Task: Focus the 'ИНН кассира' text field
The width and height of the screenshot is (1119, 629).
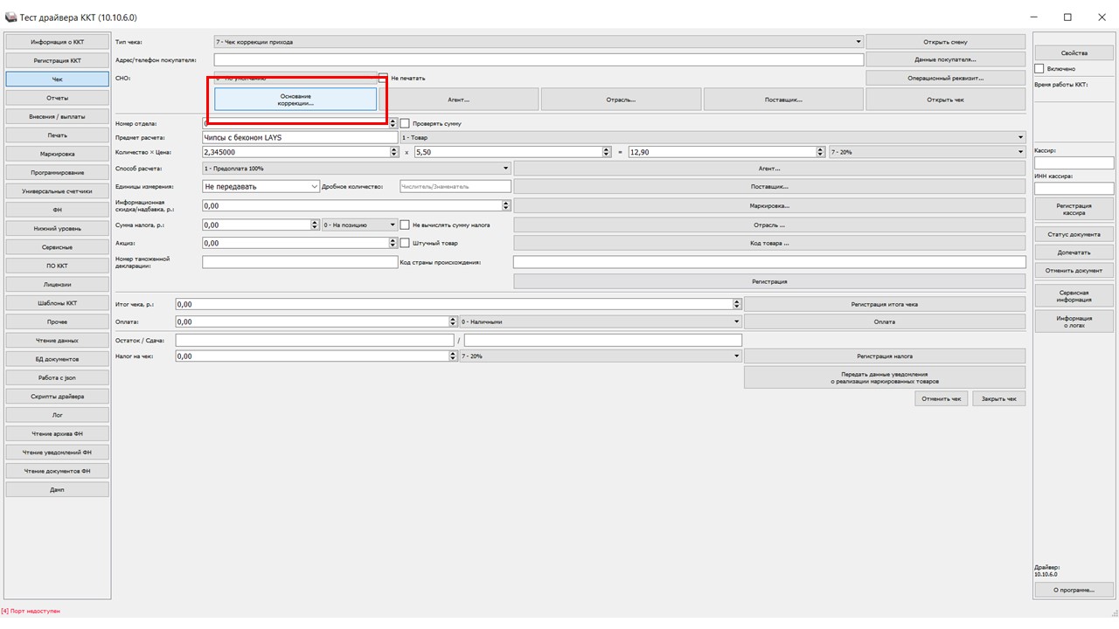Action: pos(1074,189)
